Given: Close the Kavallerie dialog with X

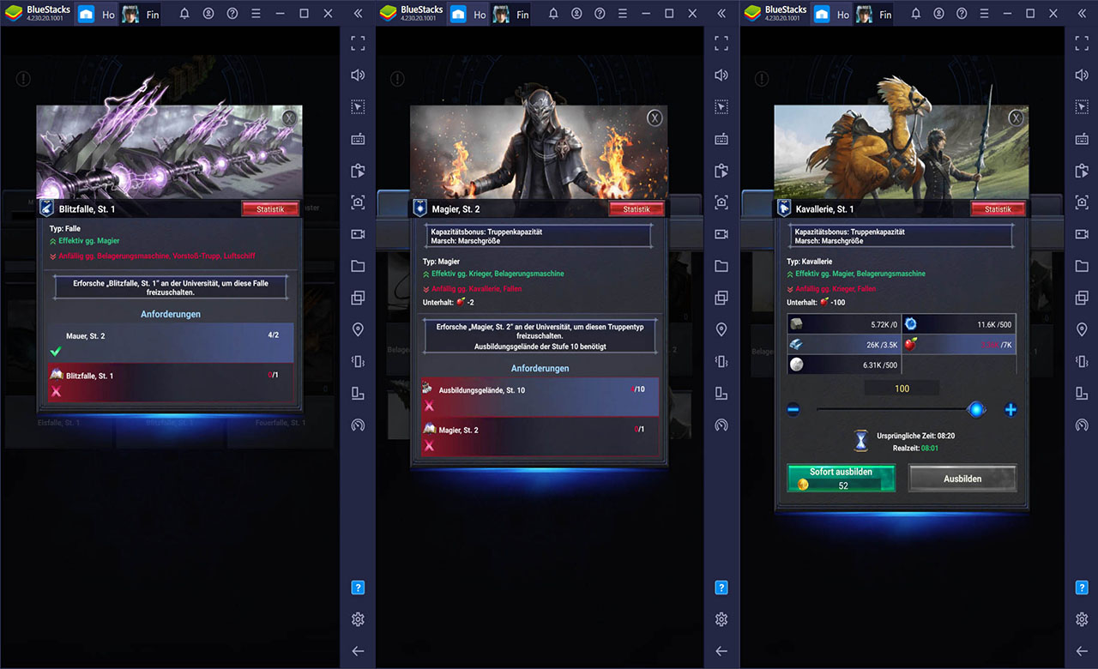Looking at the screenshot, I should coord(1016,118).
